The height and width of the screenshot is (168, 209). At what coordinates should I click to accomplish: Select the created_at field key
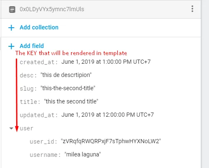pos(39,62)
